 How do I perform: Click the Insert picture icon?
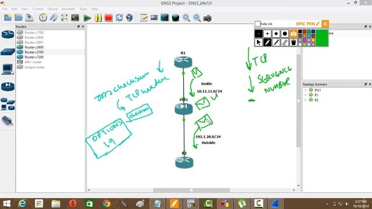click(x=154, y=18)
